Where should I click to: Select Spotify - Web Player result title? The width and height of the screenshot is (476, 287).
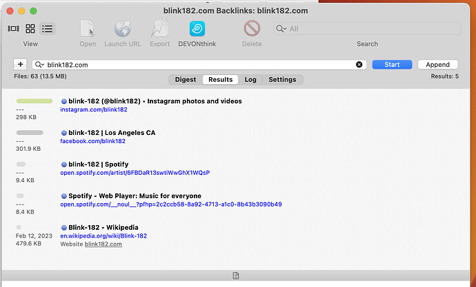click(x=135, y=196)
